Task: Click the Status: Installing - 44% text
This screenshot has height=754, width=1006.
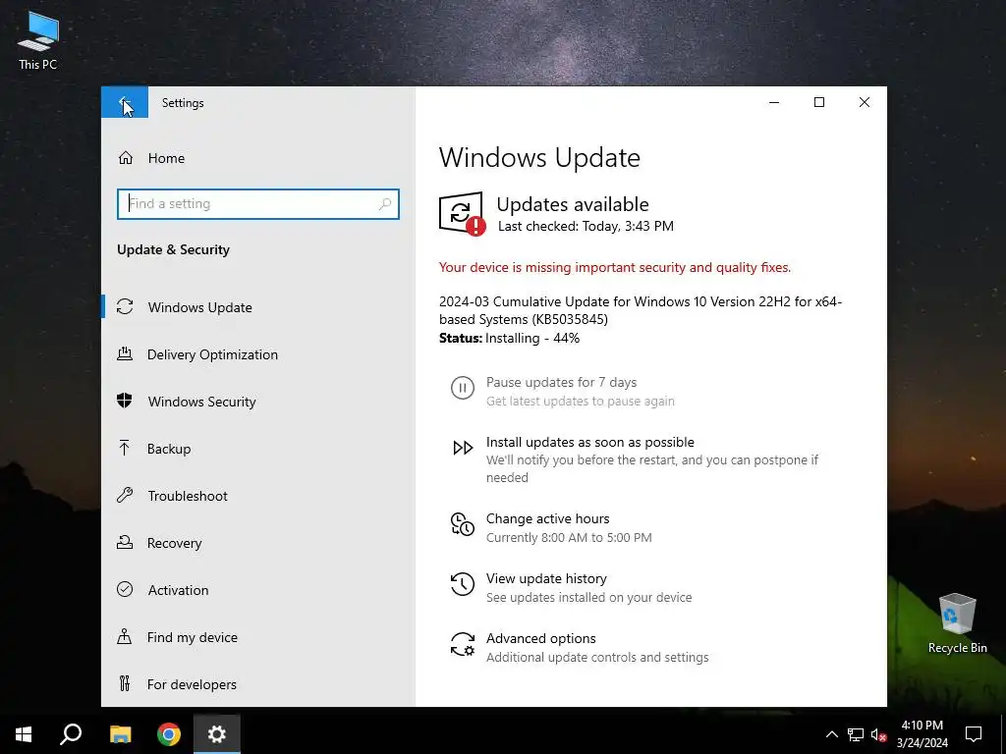Action: click(510, 338)
